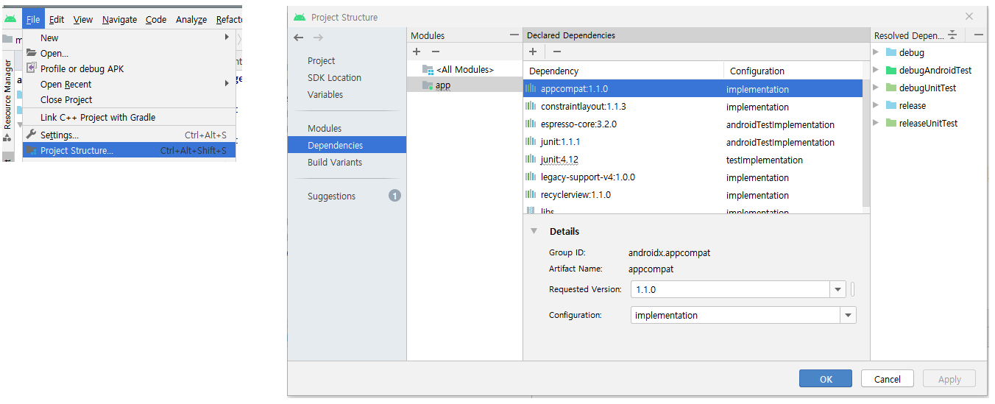
Task: Select the legacy-support-v4:1.0.0 row
Action: click(693, 177)
